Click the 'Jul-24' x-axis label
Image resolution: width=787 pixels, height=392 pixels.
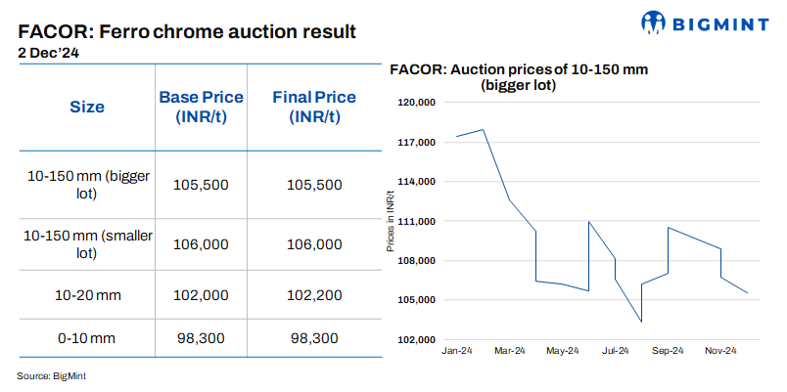616,350
